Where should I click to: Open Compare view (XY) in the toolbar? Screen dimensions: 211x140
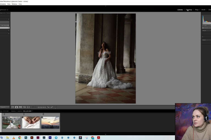tap(20, 107)
